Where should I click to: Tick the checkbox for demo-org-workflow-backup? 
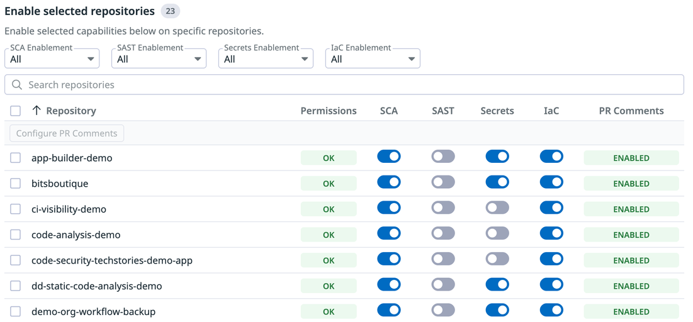coord(16,311)
